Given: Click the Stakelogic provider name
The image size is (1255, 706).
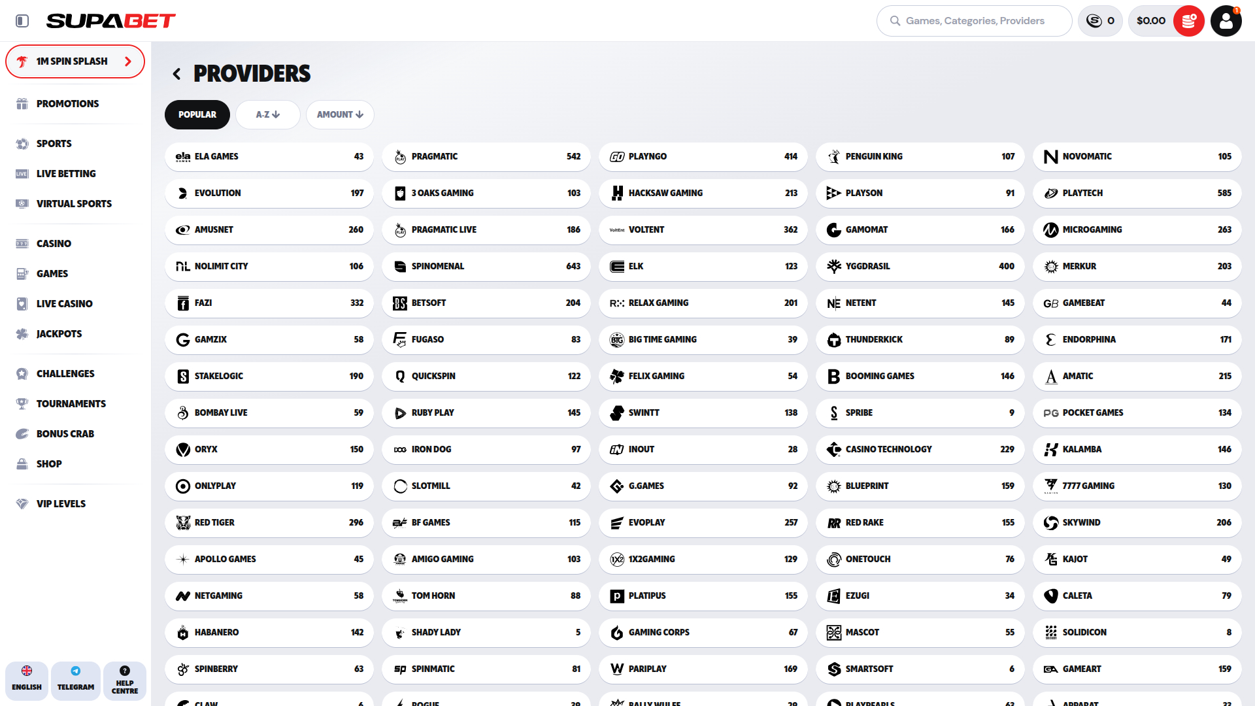Looking at the screenshot, I should 219,377.
